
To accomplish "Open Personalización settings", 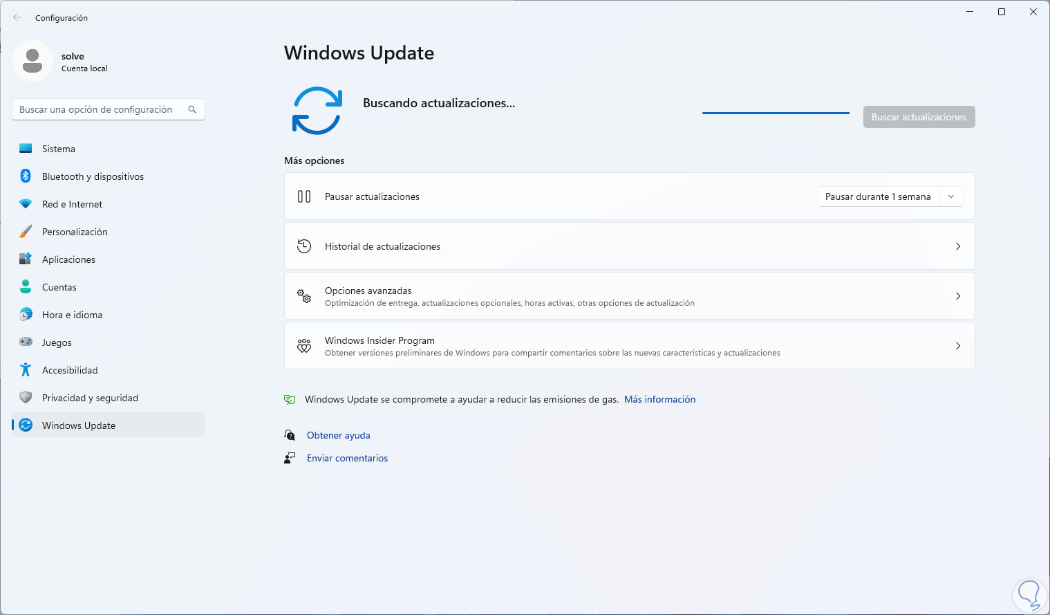I will pos(109,232).
